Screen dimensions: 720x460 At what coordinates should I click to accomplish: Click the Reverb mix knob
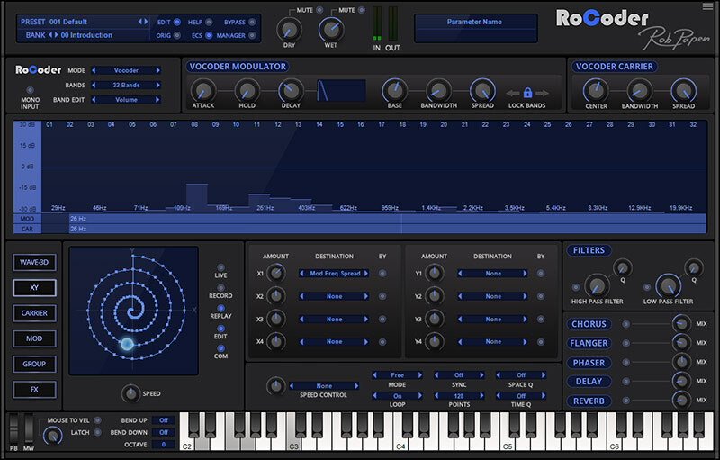(681, 401)
